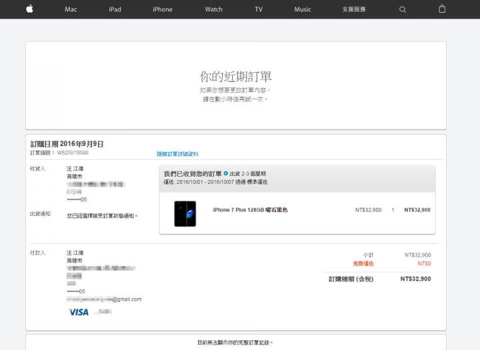Click the payer's gmail.com email address

coord(104,299)
